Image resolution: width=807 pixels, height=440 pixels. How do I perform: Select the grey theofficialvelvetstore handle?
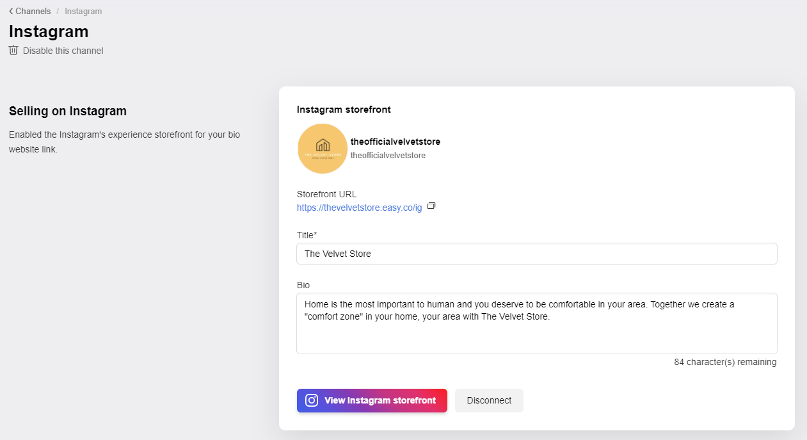coord(388,156)
